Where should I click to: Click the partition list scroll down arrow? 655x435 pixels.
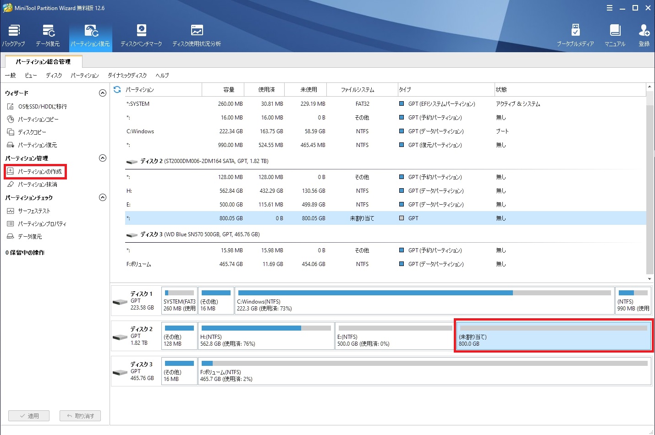(649, 278)
